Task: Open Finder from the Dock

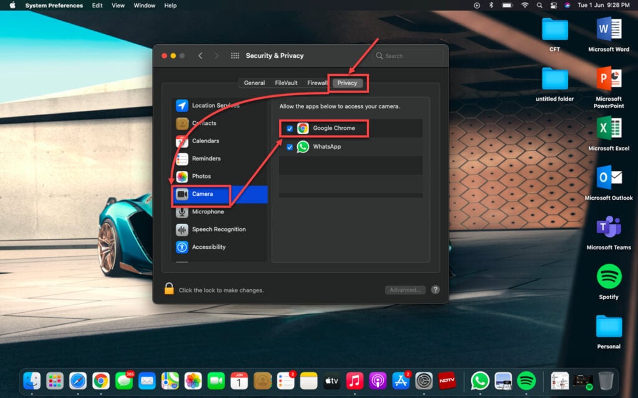Action: point(32,381)
